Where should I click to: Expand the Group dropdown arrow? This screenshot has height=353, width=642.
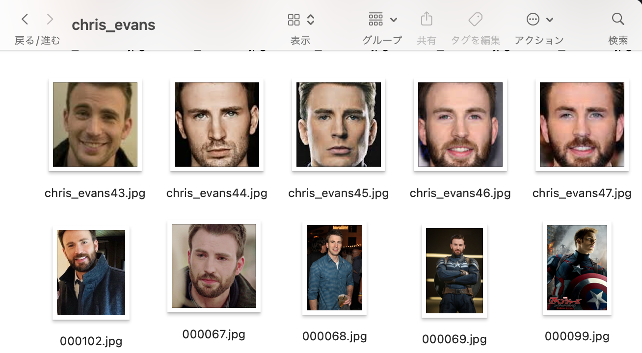tap(394, 20)
